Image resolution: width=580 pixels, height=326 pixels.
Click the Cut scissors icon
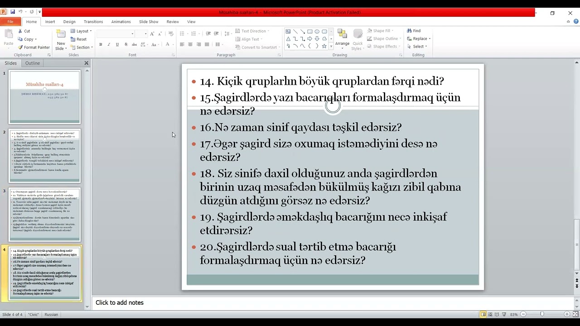click(x=20, y=31)
